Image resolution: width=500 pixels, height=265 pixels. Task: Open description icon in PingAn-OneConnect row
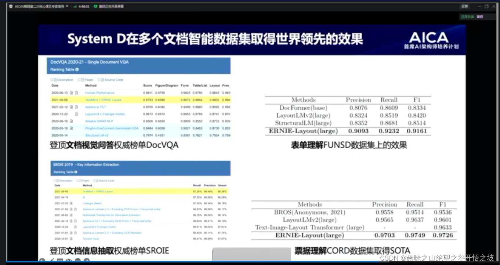[x=72, y=128]
